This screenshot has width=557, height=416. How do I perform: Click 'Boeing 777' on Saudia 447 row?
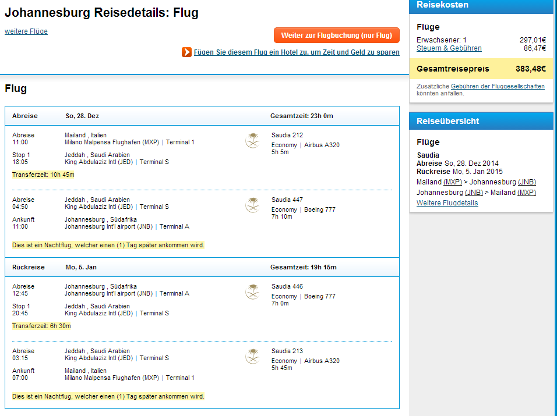[319, 209]
